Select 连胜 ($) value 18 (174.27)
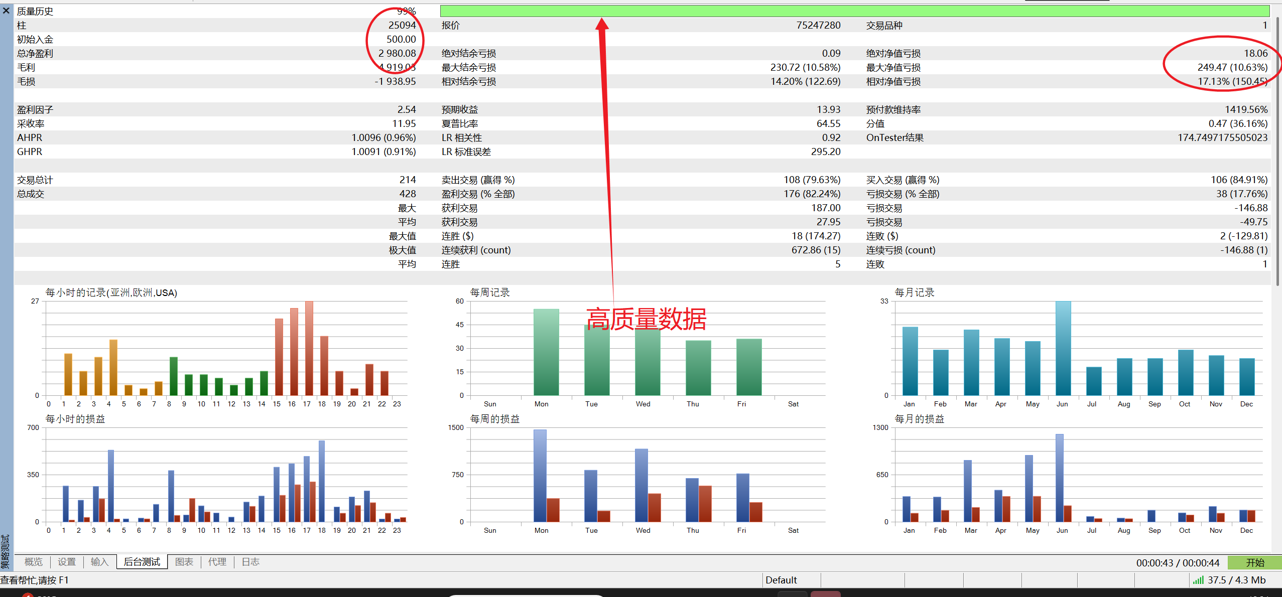 [x=816, y=236]
